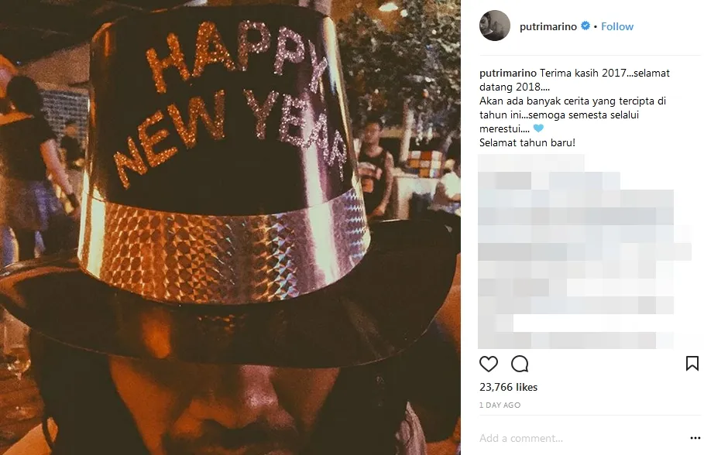Open the putrimarino profile avatar
The height and width of the screenshot is (455, 704).
click(495, 26)
